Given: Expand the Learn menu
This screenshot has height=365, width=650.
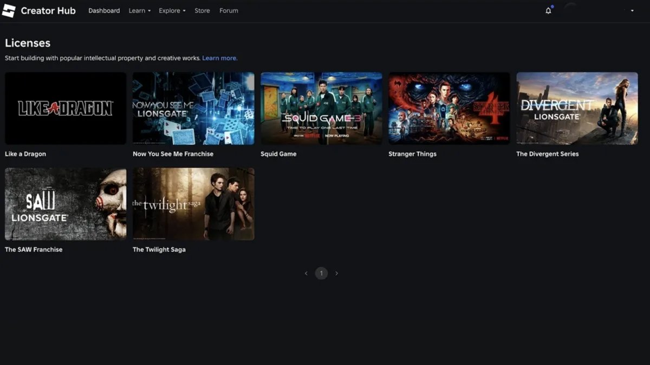Looking at the screenshot, I should (x=140, y=11).
